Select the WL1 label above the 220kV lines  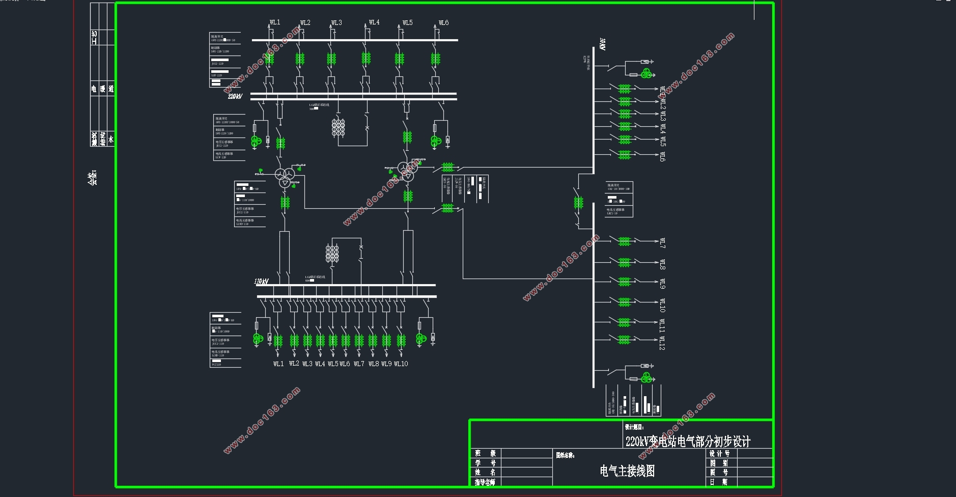click(274, 22)
